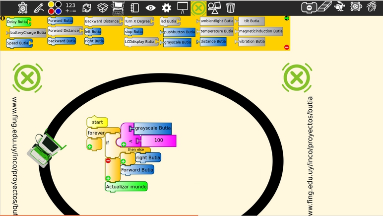
Task: Pick the led Butia block
Action: click(x=170, y=21)
